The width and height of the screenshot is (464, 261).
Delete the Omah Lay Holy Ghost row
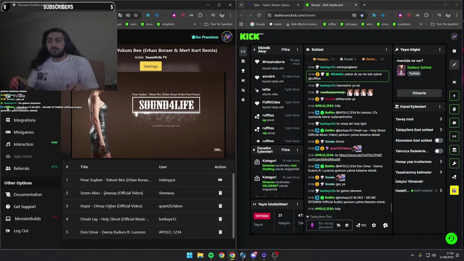click(220, 219)
